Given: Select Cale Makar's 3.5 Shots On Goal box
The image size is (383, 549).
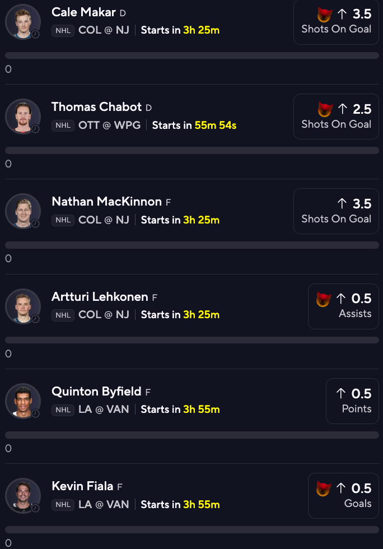Looking at the screenshot, I should 336,21.
